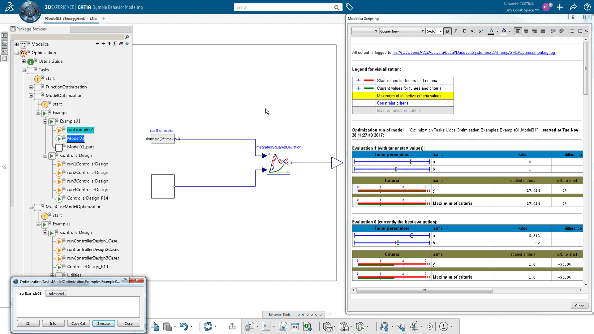Image resolution: width=594 pixels, height=334 pixels.
Task: Toggle the Package Browser checkbox
Action: pos(13,29)
